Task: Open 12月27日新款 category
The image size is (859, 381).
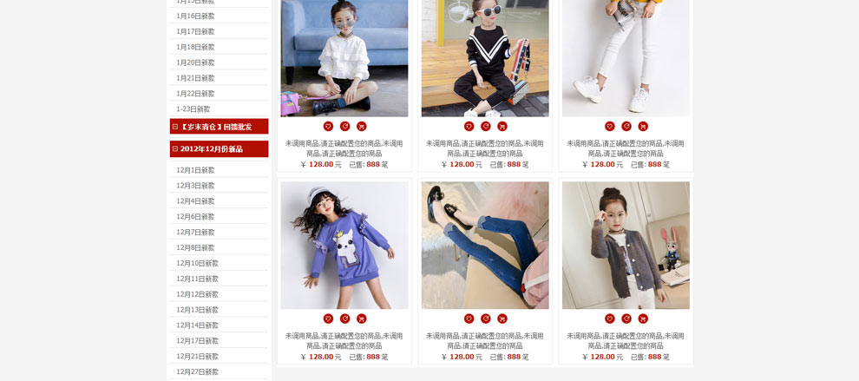Action: (197, 371)
